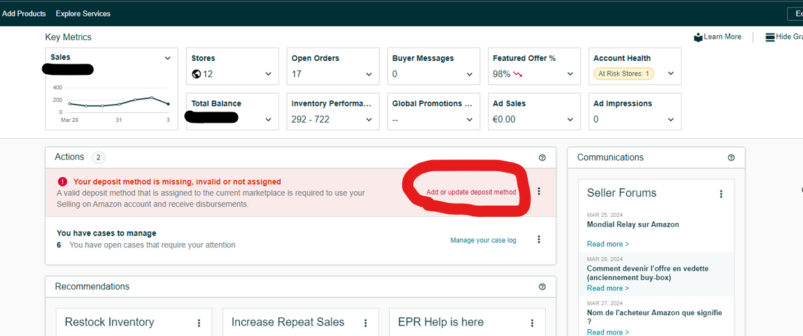Screen dimensions: 803x336
Task: Open the deposit method alert kebab menu
Action: coord(538,191)
